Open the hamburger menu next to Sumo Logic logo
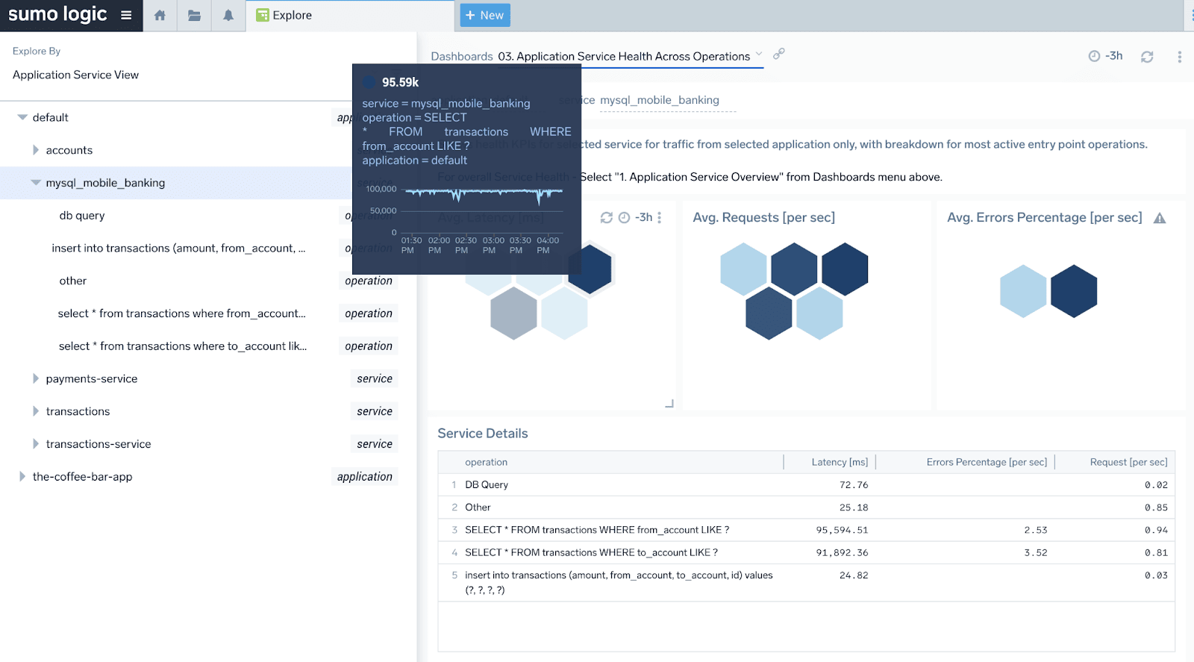 pyautogui.click(x=126, y=15)
